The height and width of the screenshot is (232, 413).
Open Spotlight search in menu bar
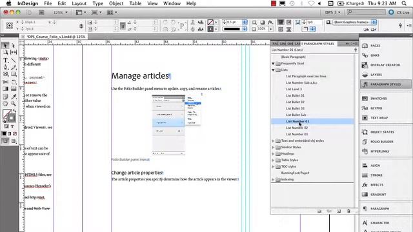[x=404, y=3]
